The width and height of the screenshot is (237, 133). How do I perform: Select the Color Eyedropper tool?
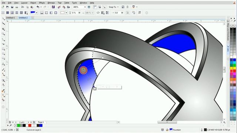[3, 91]
